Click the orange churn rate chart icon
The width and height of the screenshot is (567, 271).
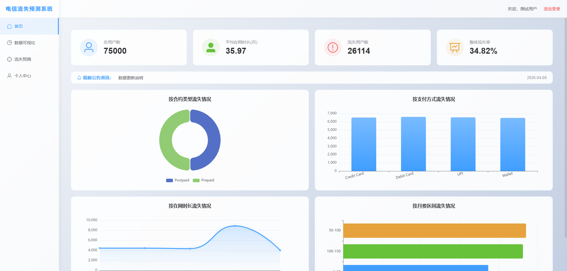pos(455,47)
